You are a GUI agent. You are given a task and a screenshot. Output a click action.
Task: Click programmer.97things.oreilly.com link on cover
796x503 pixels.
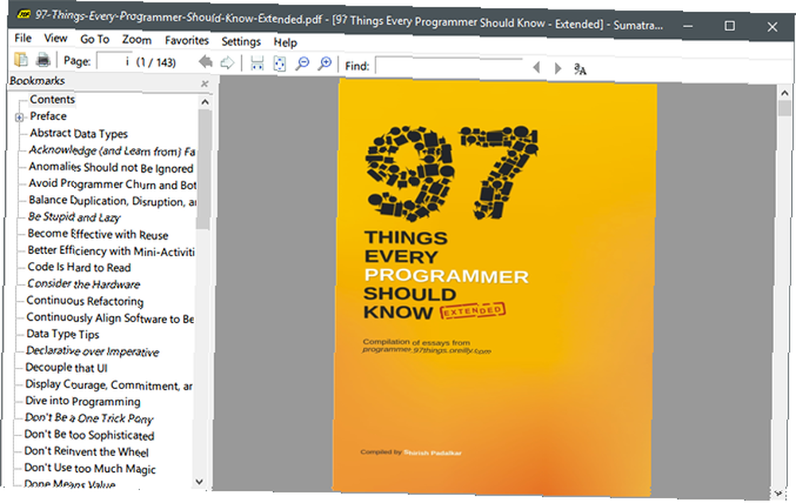427,350
